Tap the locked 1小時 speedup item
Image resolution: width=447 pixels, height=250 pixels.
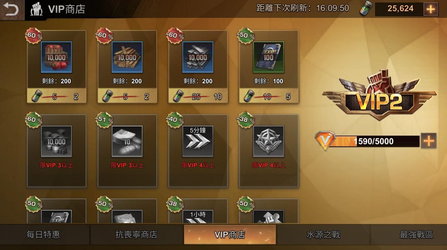click(x=198, y=216)
